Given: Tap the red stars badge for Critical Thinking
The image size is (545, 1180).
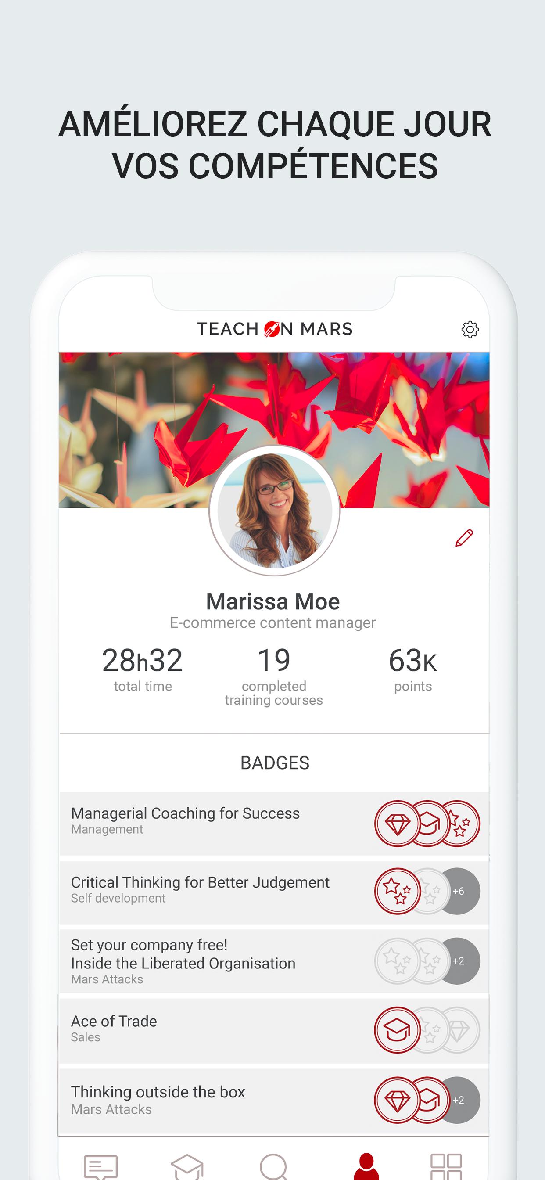Looking at the screenshot, I should click(x=397, y=892).
